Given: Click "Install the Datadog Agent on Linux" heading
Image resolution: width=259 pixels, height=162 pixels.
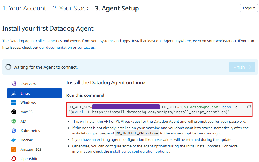Looking at the screenshot, I should [106, 82].
